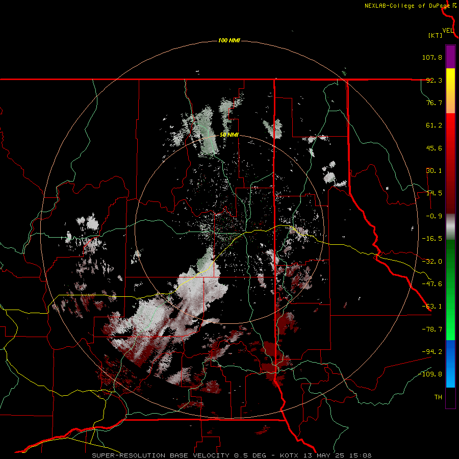Screen dimensions: 459x459
Task: Click the NEXLAB-College of DuPage title text
Action: 407,6
